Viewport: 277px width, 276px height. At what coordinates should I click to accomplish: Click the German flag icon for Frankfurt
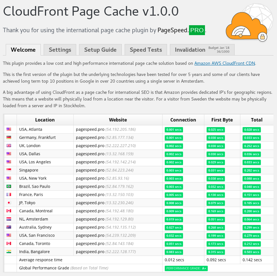[9, 138]
